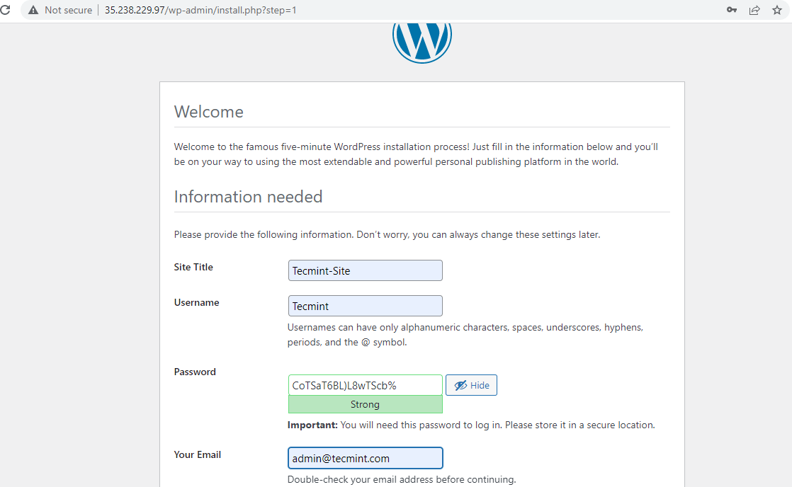This screenshot has height=487, width=792.
Task: Click the Password label
Action: (195, 372)
